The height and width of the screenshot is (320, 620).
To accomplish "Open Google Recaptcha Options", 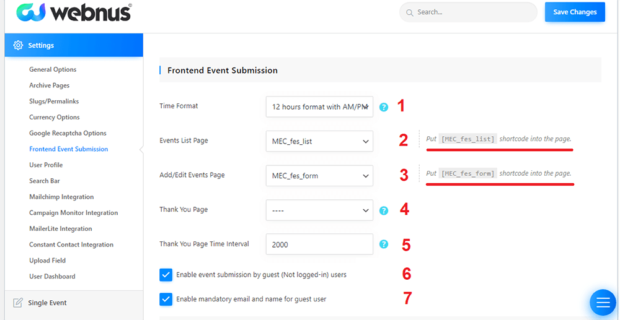I will (x=68, y=133).
